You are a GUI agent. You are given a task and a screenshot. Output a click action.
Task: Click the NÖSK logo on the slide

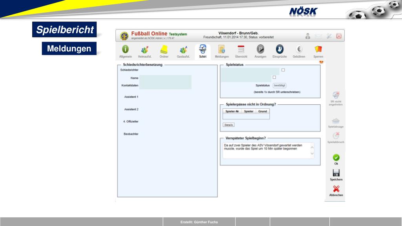point(303,12)
